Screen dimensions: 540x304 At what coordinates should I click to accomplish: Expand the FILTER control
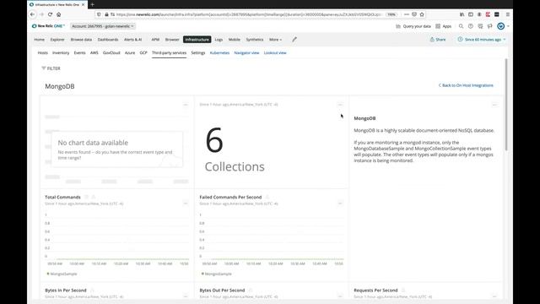tap(51, 68)
